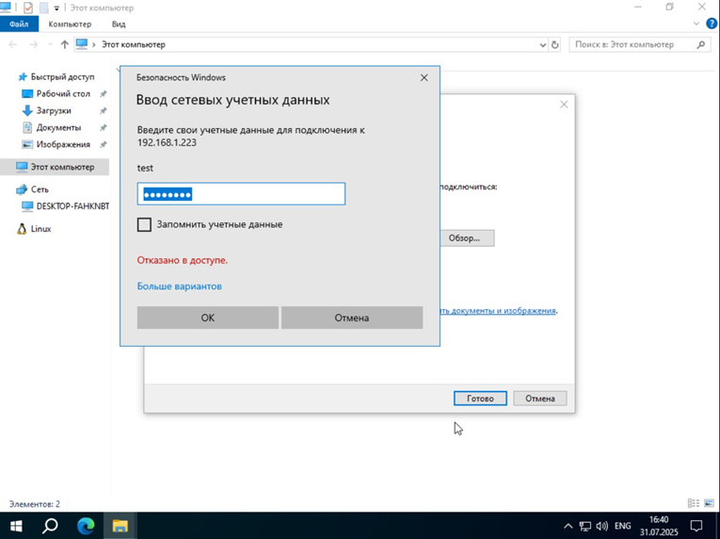Select Быстрый доступ in navigation pane
Viewport: 720px width, 539px height.
62,77
